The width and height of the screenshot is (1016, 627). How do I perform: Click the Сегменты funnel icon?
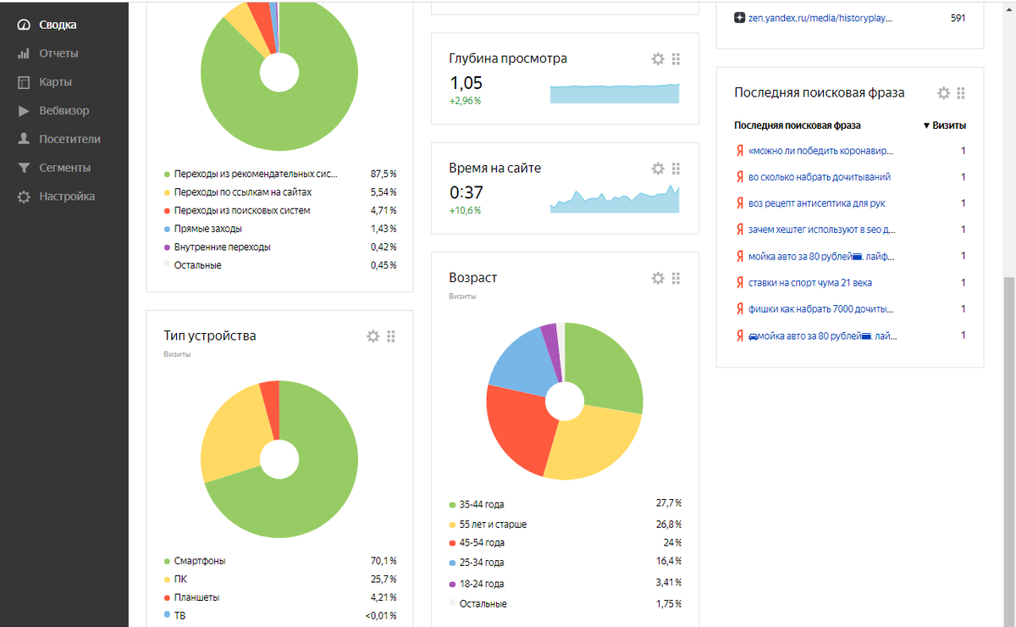coord(24,168)
